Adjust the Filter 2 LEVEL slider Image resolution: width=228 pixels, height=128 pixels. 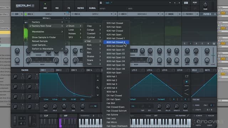click(x=213, y=55)
